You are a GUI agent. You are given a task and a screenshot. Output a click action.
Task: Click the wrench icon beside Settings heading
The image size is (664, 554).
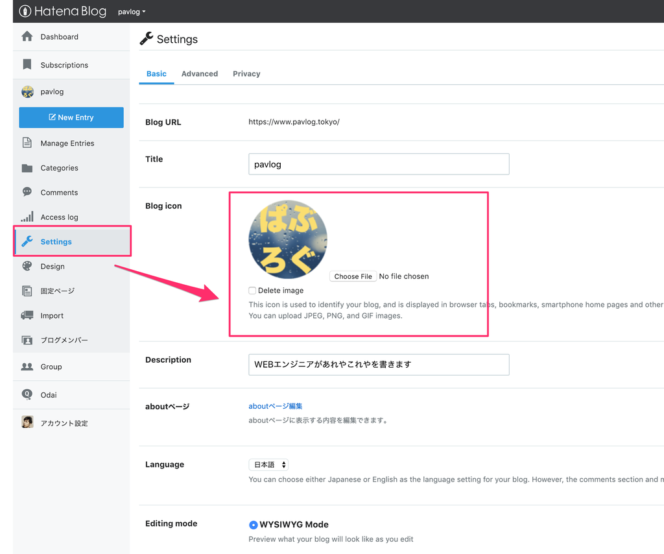146,38
